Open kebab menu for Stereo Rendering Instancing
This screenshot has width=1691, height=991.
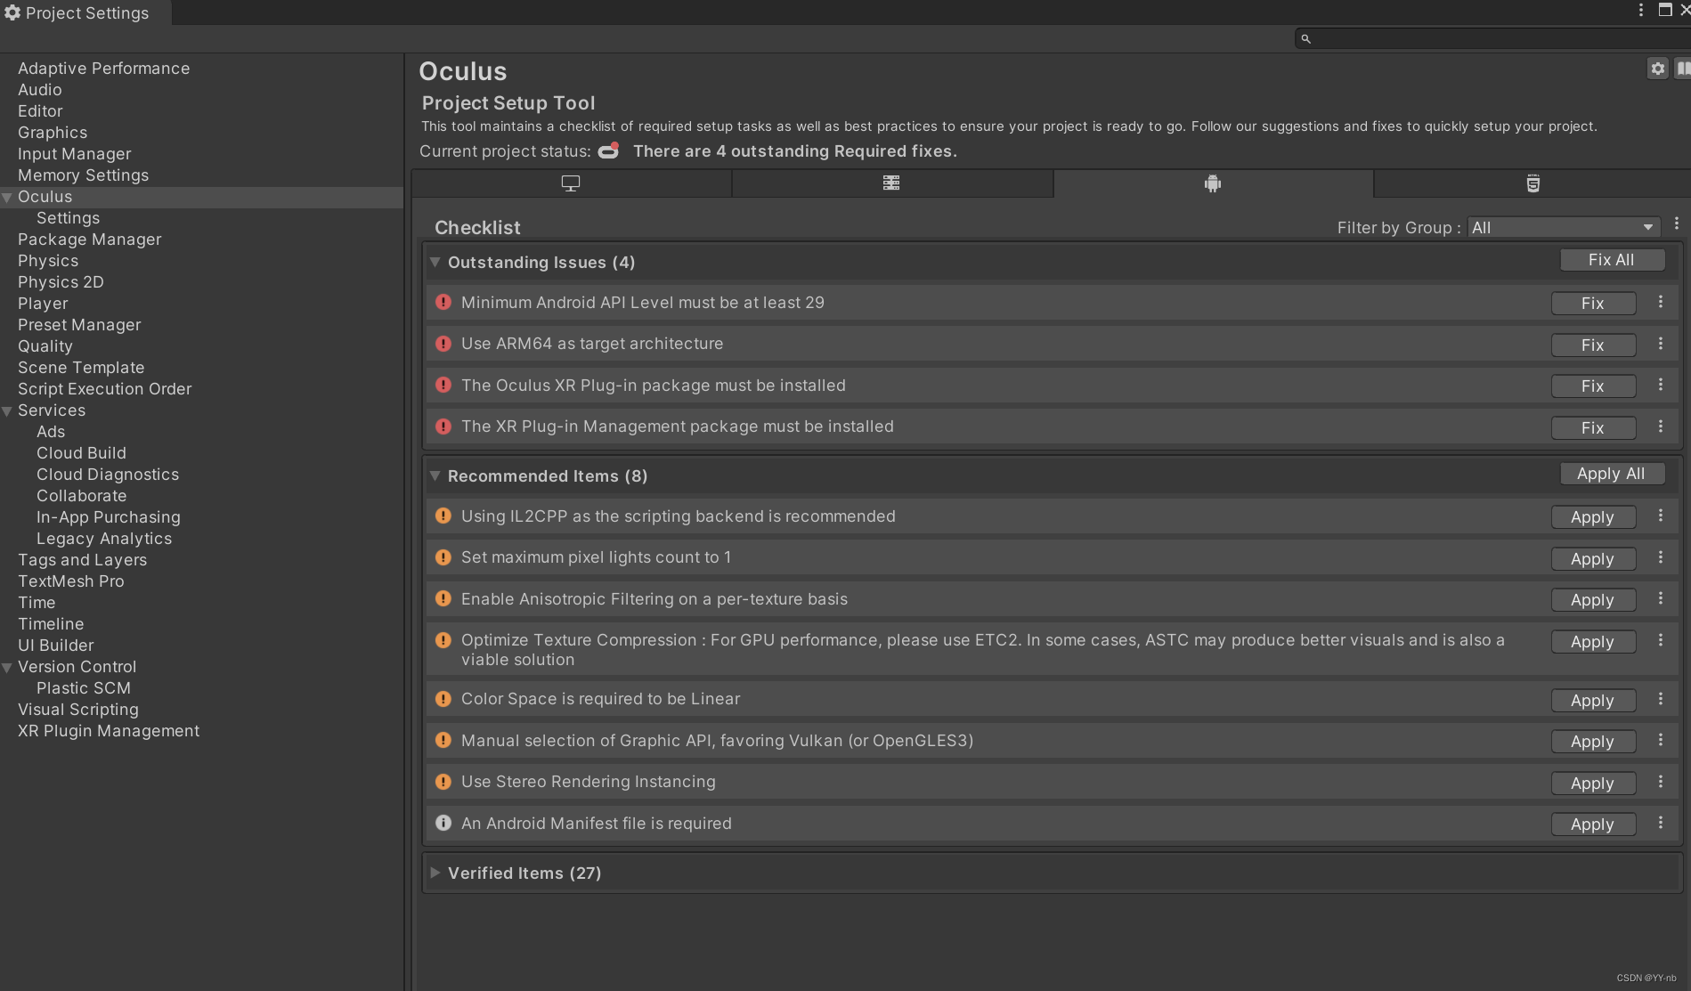coord(1661,782)
